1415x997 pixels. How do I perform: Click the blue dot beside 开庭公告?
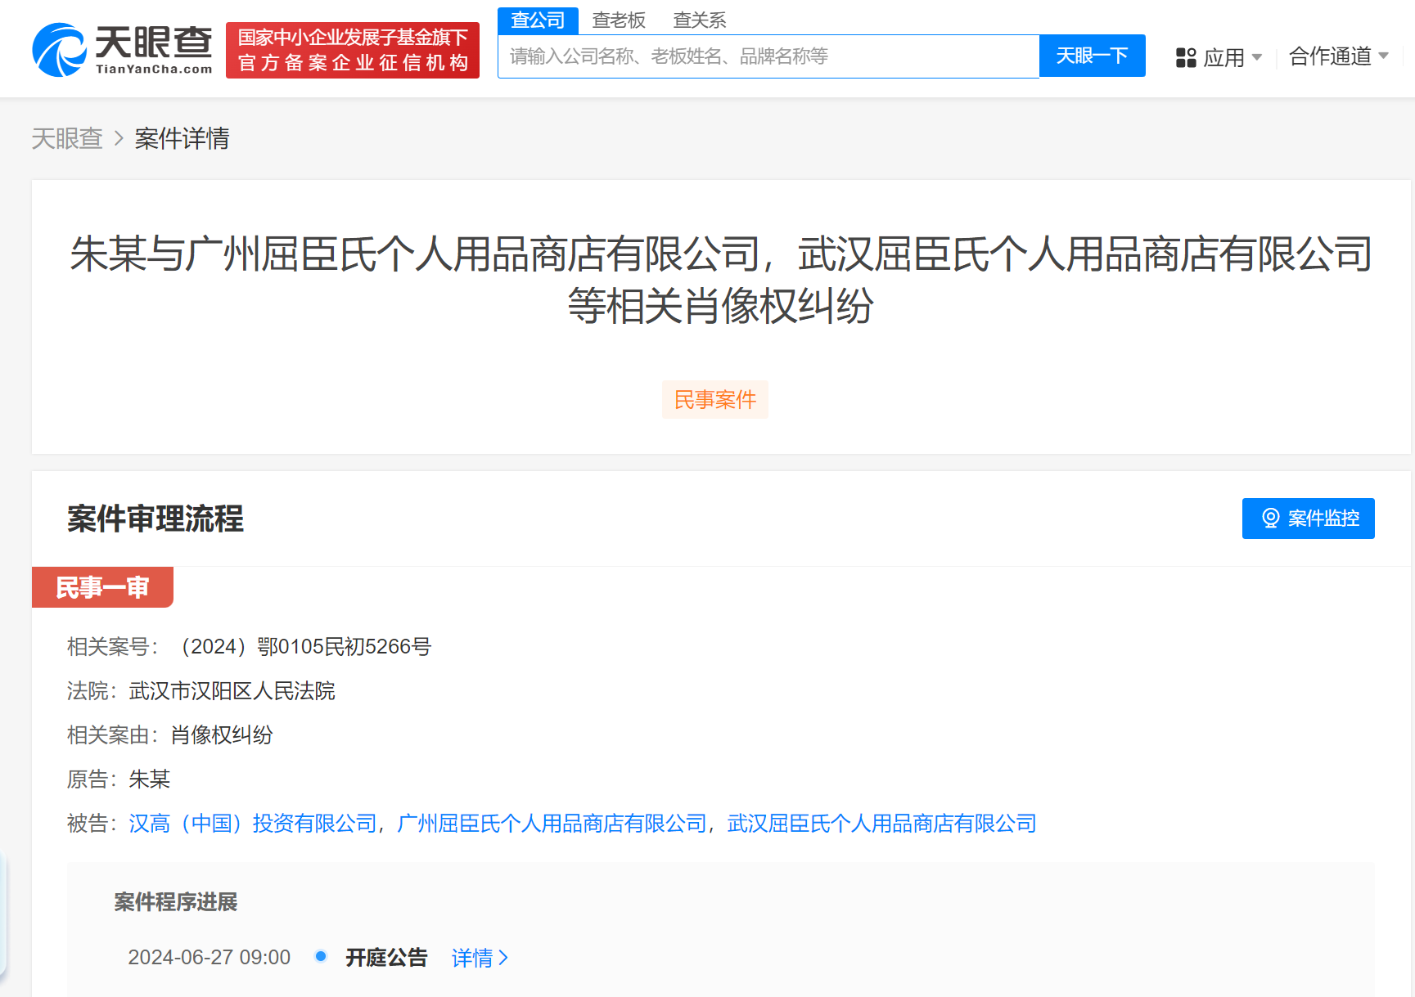(x=320, y=957)
